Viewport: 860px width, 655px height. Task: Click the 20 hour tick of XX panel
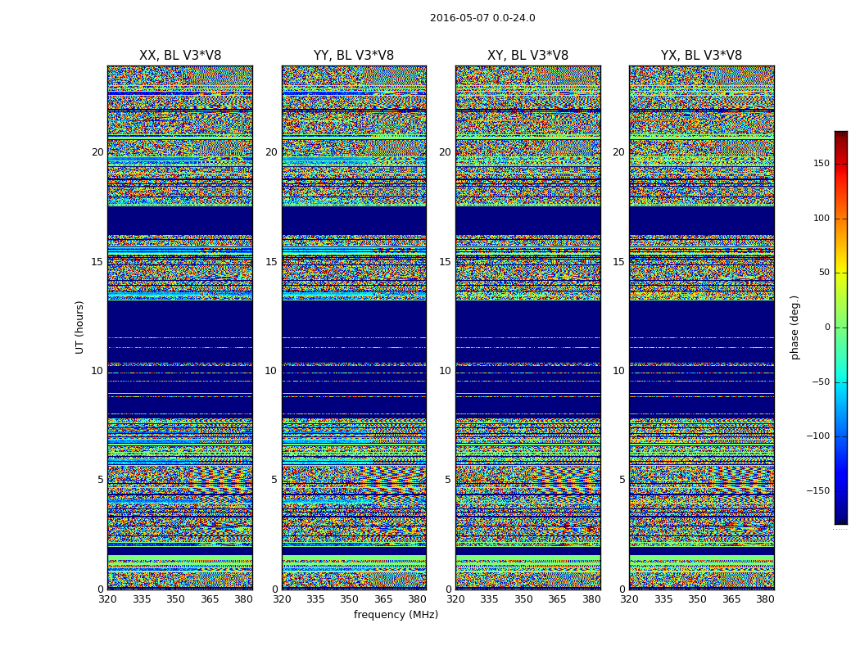click(x=97, y=152)
